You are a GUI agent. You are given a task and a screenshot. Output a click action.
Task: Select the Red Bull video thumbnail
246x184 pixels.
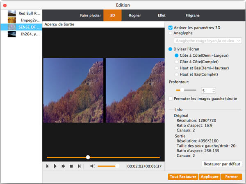(x=12, y=14)
